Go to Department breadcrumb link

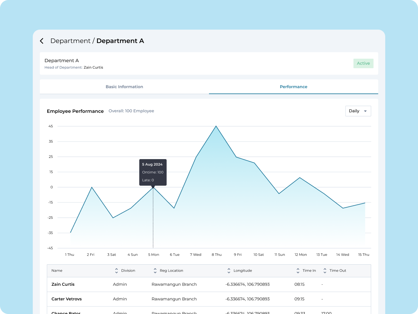click(70, 41)
